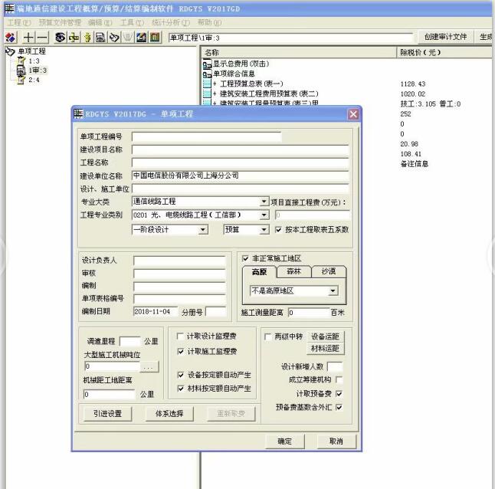
Task: Click the 单项工程编号 input field
Action: click(x=206, y=137)
